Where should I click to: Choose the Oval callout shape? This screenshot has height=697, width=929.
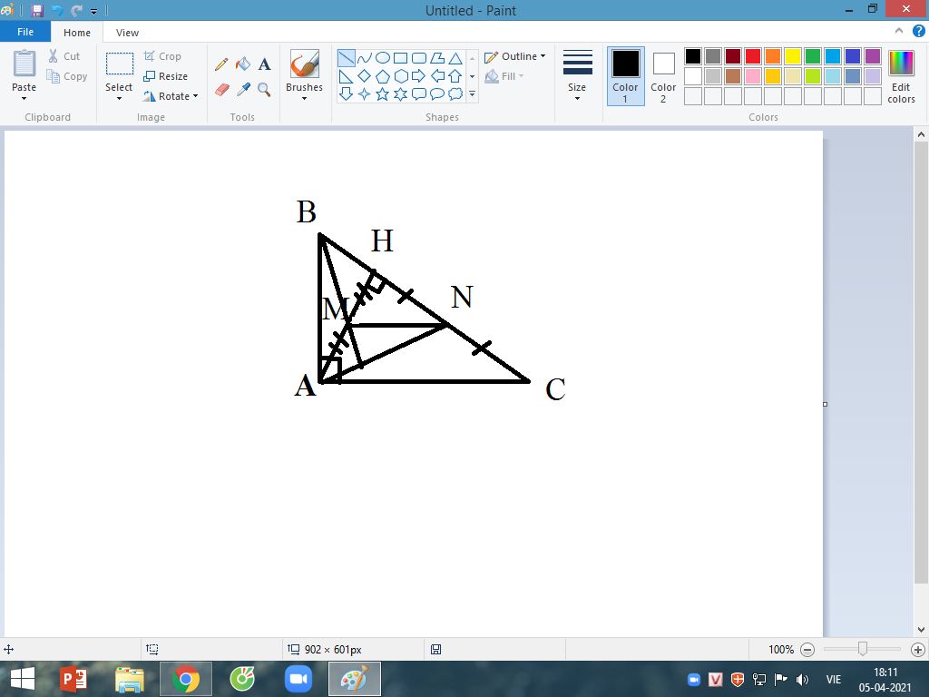coord(437,93)
